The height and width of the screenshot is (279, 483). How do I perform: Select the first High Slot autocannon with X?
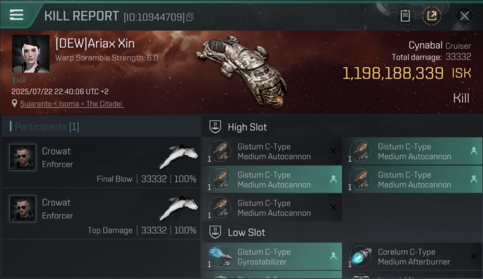272,151
